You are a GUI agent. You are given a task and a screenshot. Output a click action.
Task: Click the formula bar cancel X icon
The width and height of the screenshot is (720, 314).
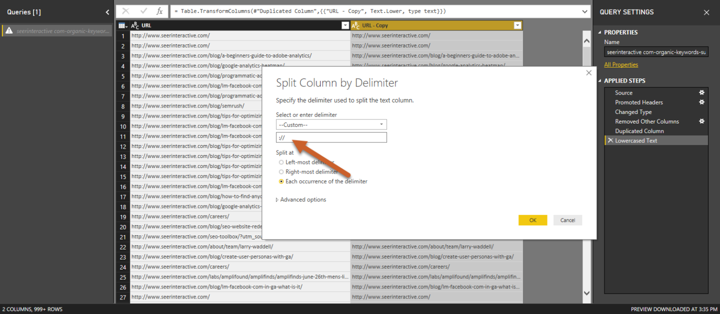(x=126, y=11)
